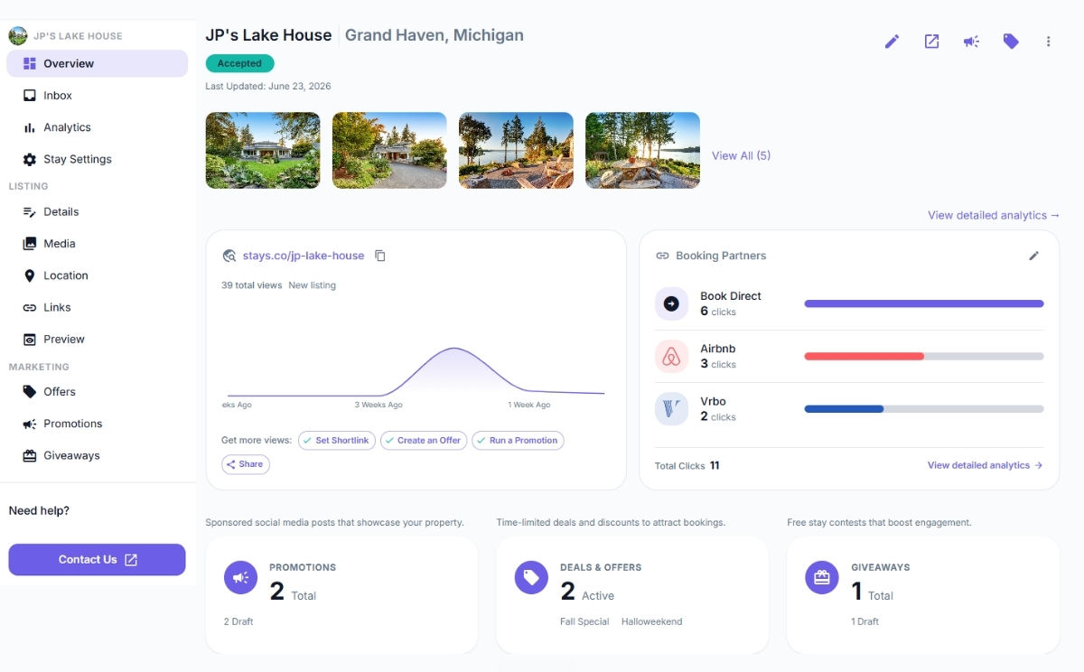The image size is (1084, 672).
Task: Click the Vrbo logo icon
Action: click(x=671, y=408)
